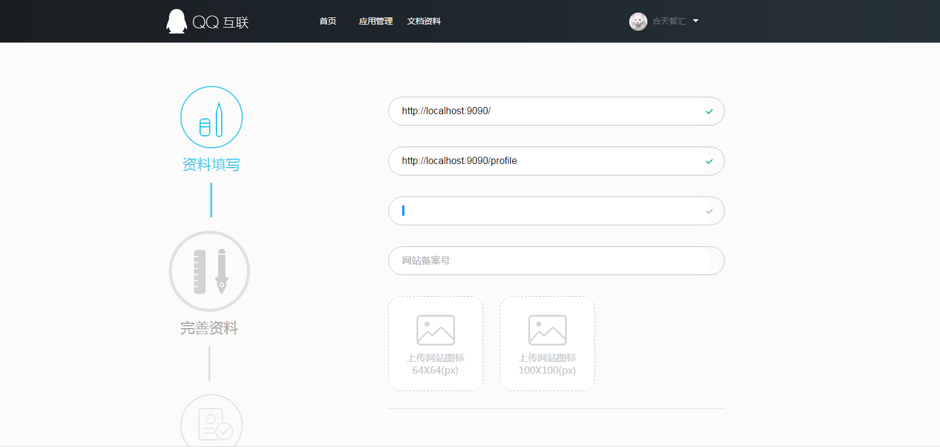Expand the account dropdown arrow
This screenshot has width=940, height=447.
click(x=695, y=21)
